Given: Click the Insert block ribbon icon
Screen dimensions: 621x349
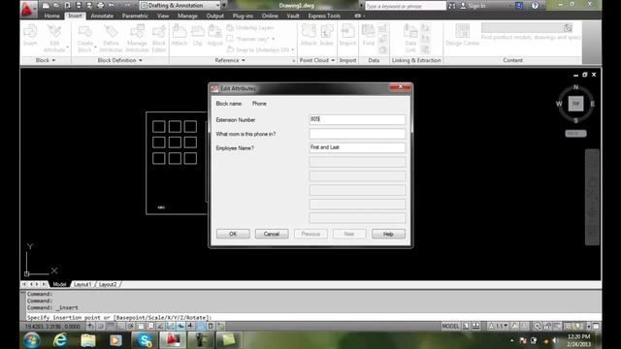Looking at the screenshot, I should click(30, 35).
